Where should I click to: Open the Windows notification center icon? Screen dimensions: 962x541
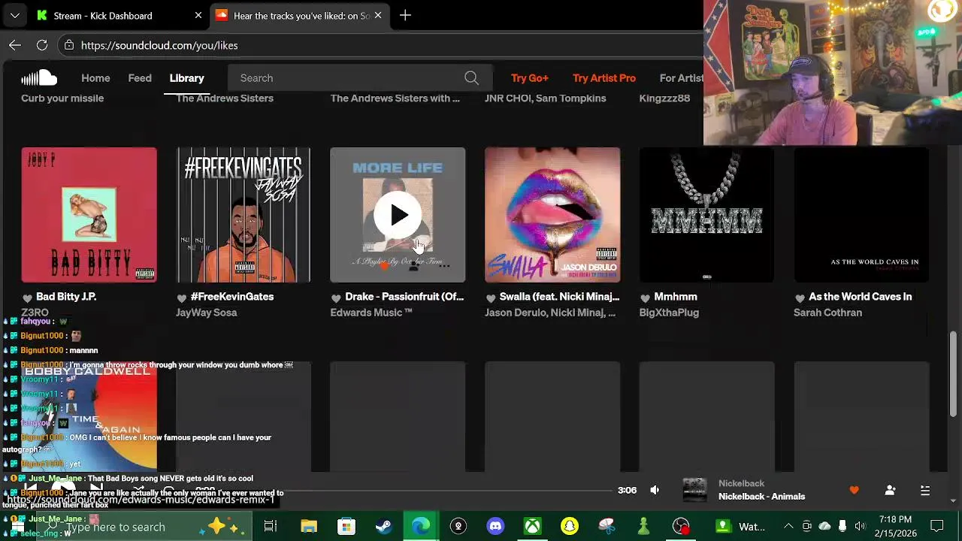tap(937, 526)
